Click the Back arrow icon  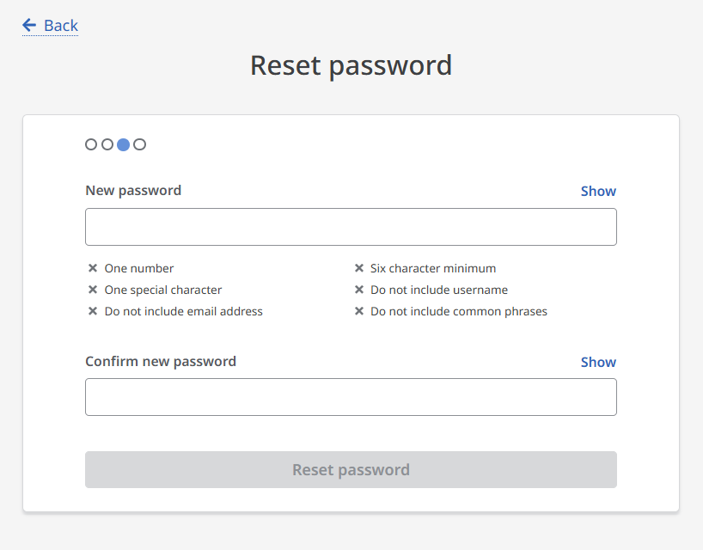coord(29,25)
